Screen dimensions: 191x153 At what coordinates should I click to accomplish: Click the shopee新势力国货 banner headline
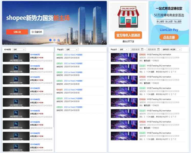[x=38, y=18]
